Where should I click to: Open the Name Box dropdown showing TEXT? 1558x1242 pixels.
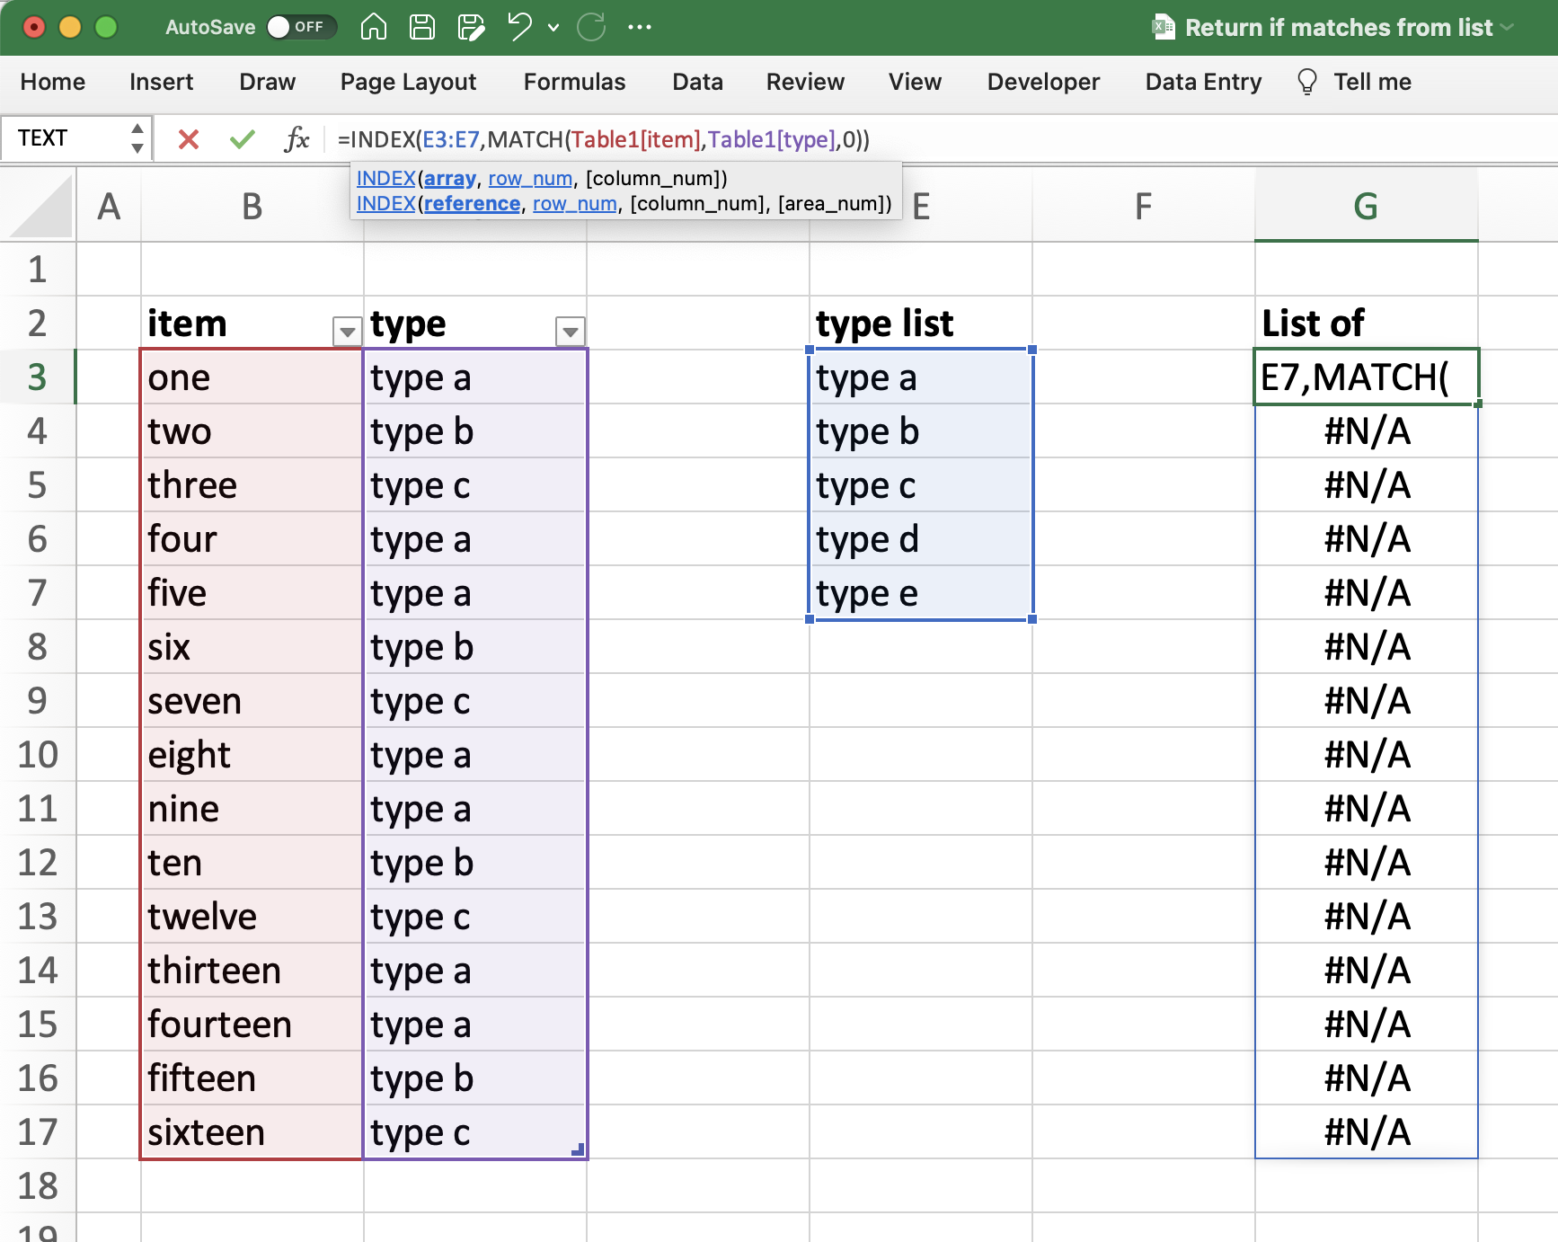(137, 138)
